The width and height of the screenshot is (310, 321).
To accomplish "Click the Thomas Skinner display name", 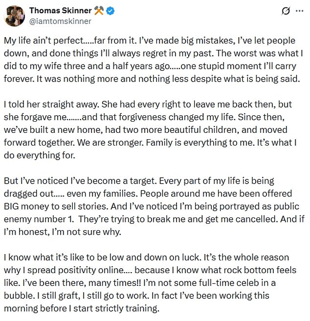I will click(61, 10).
